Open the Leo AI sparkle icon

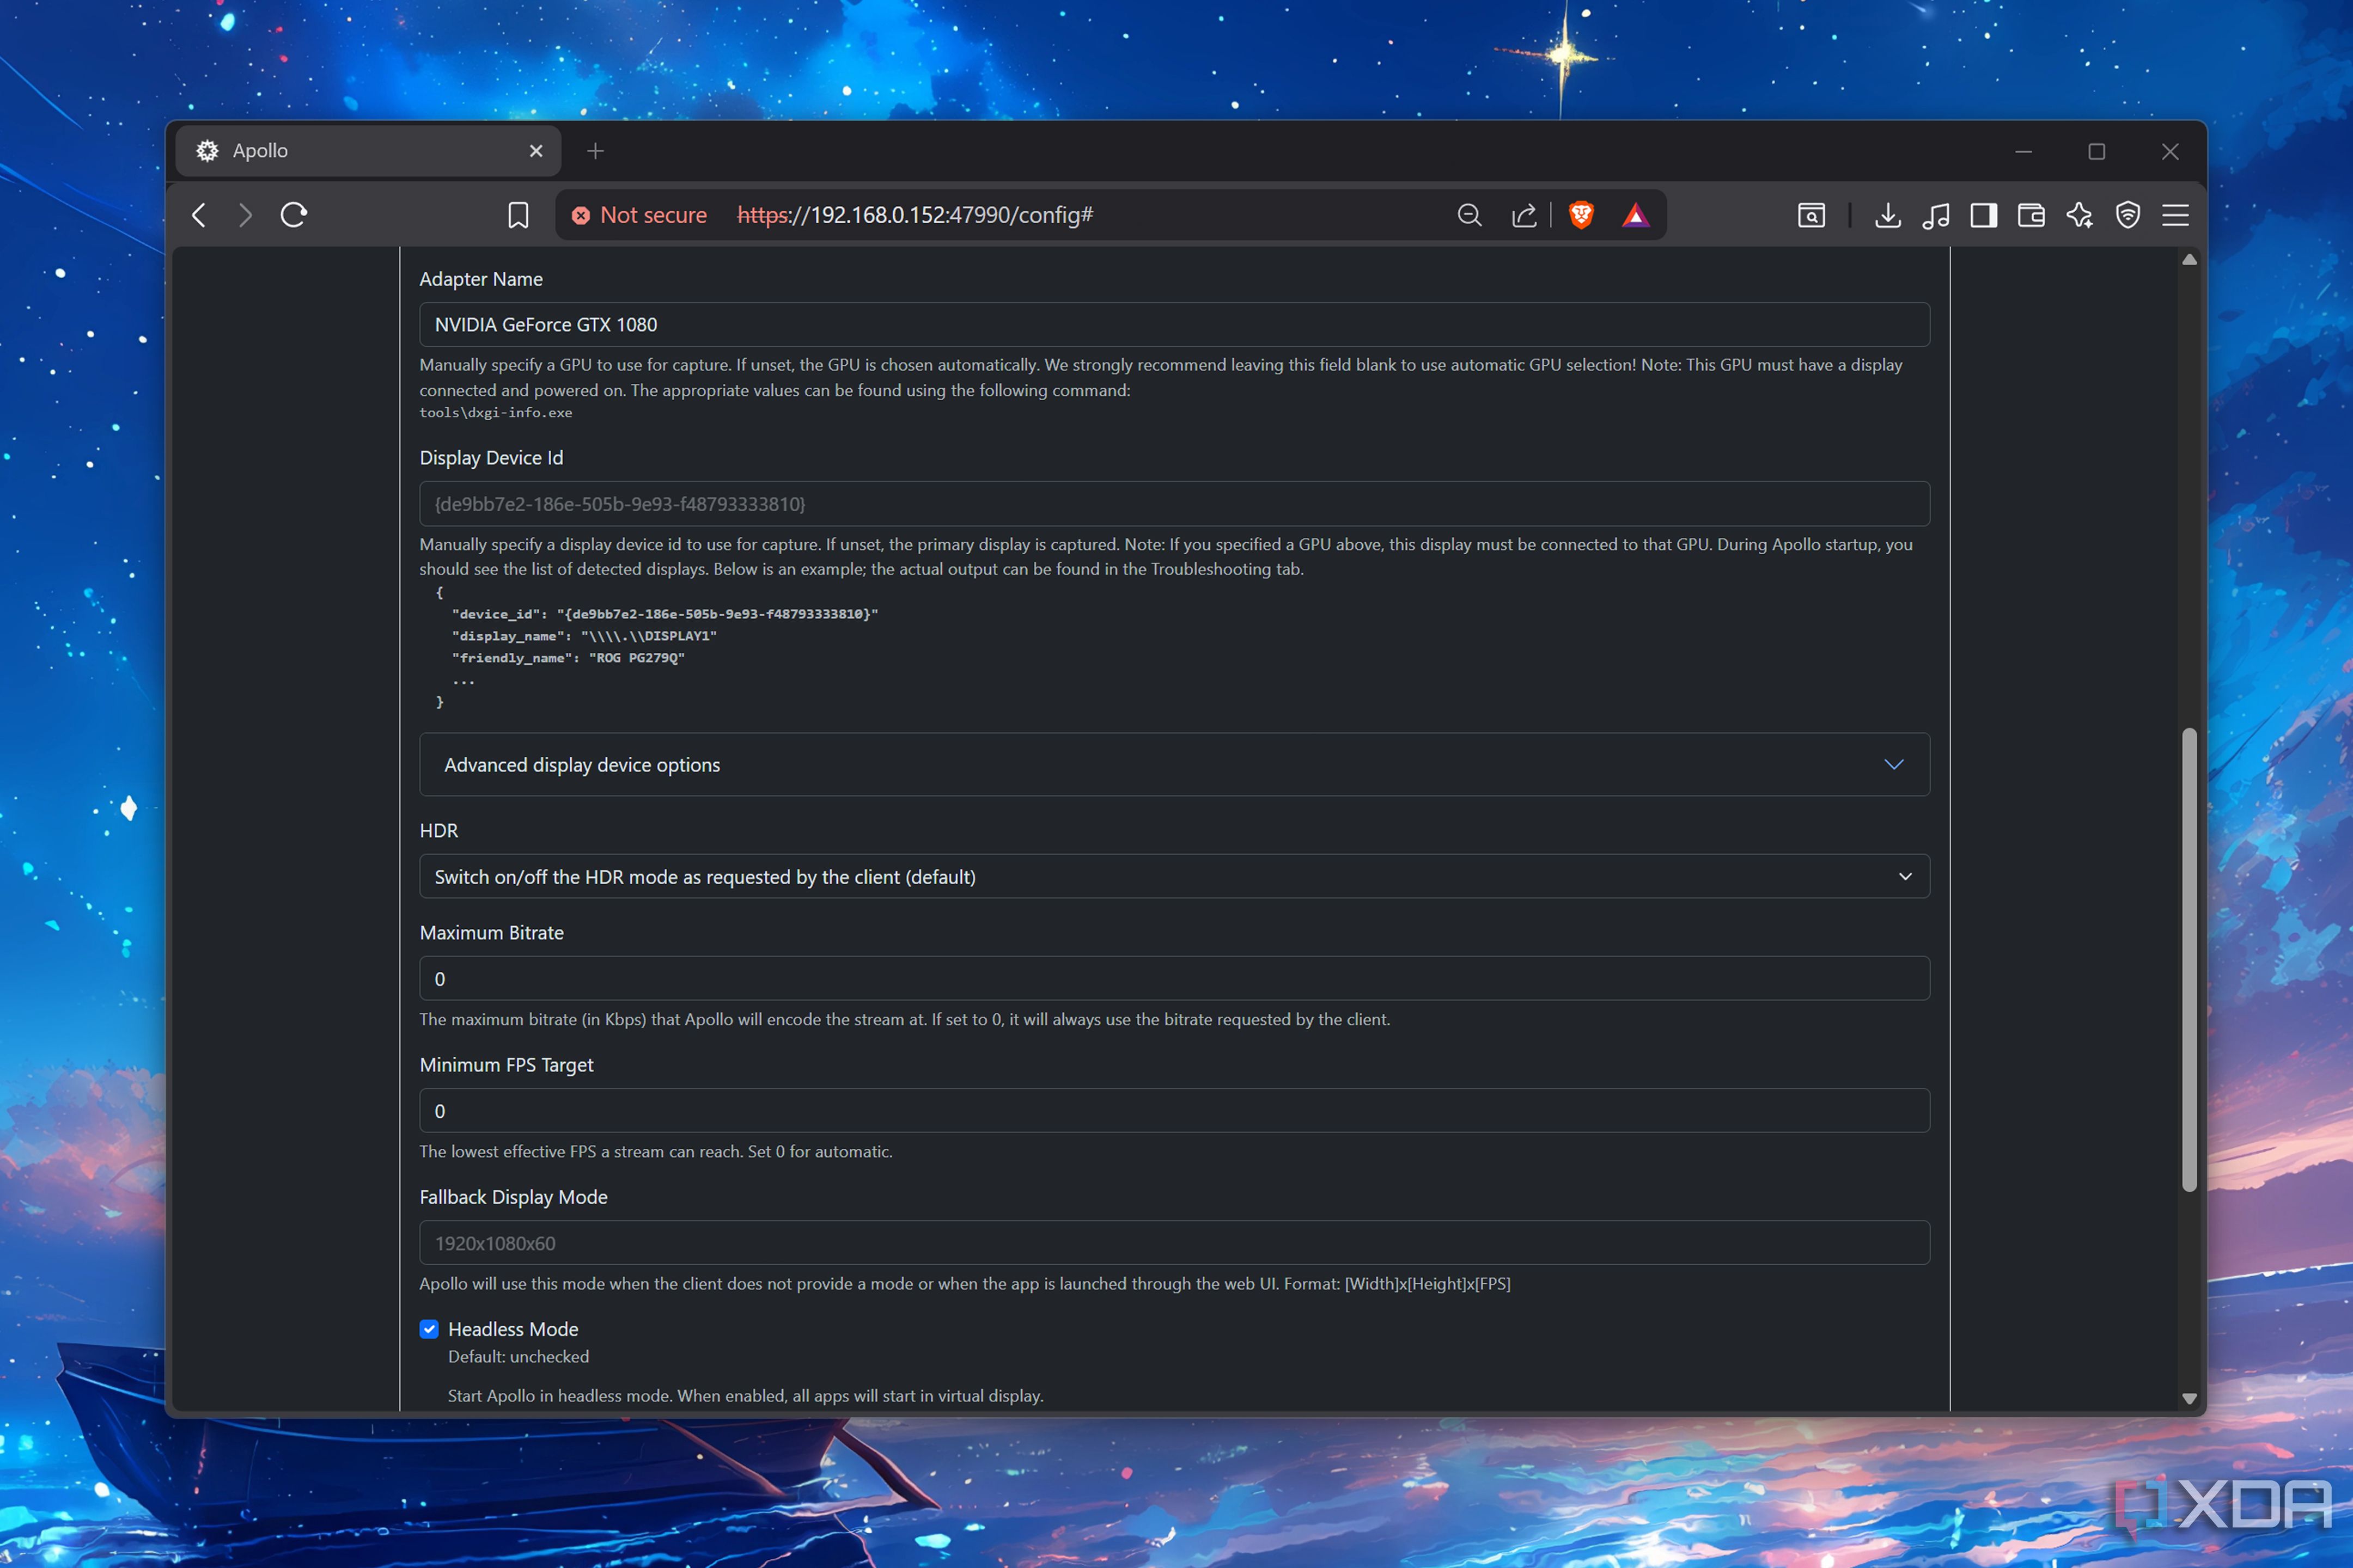(x=2080, y=215)
